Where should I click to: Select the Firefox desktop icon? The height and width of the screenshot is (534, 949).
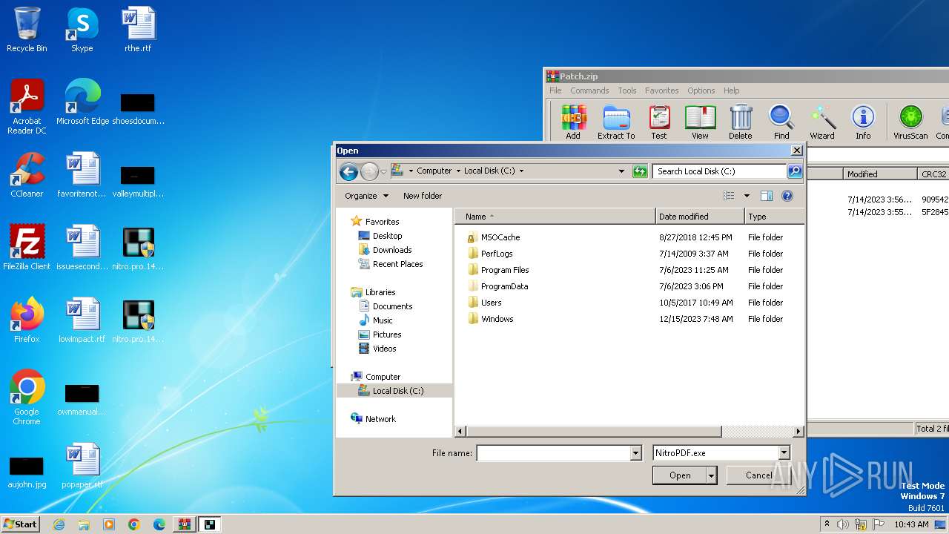[27, 320]
